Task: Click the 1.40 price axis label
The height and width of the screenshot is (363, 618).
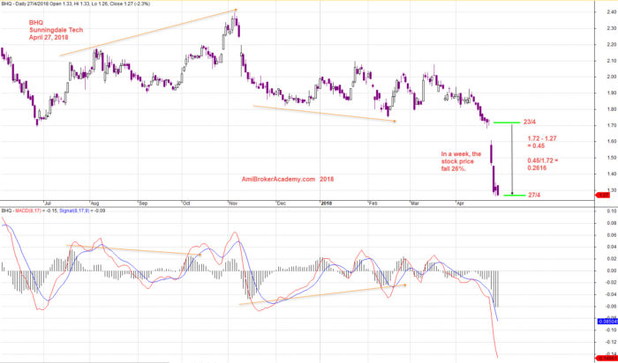Action: click(x=610, y=174)
